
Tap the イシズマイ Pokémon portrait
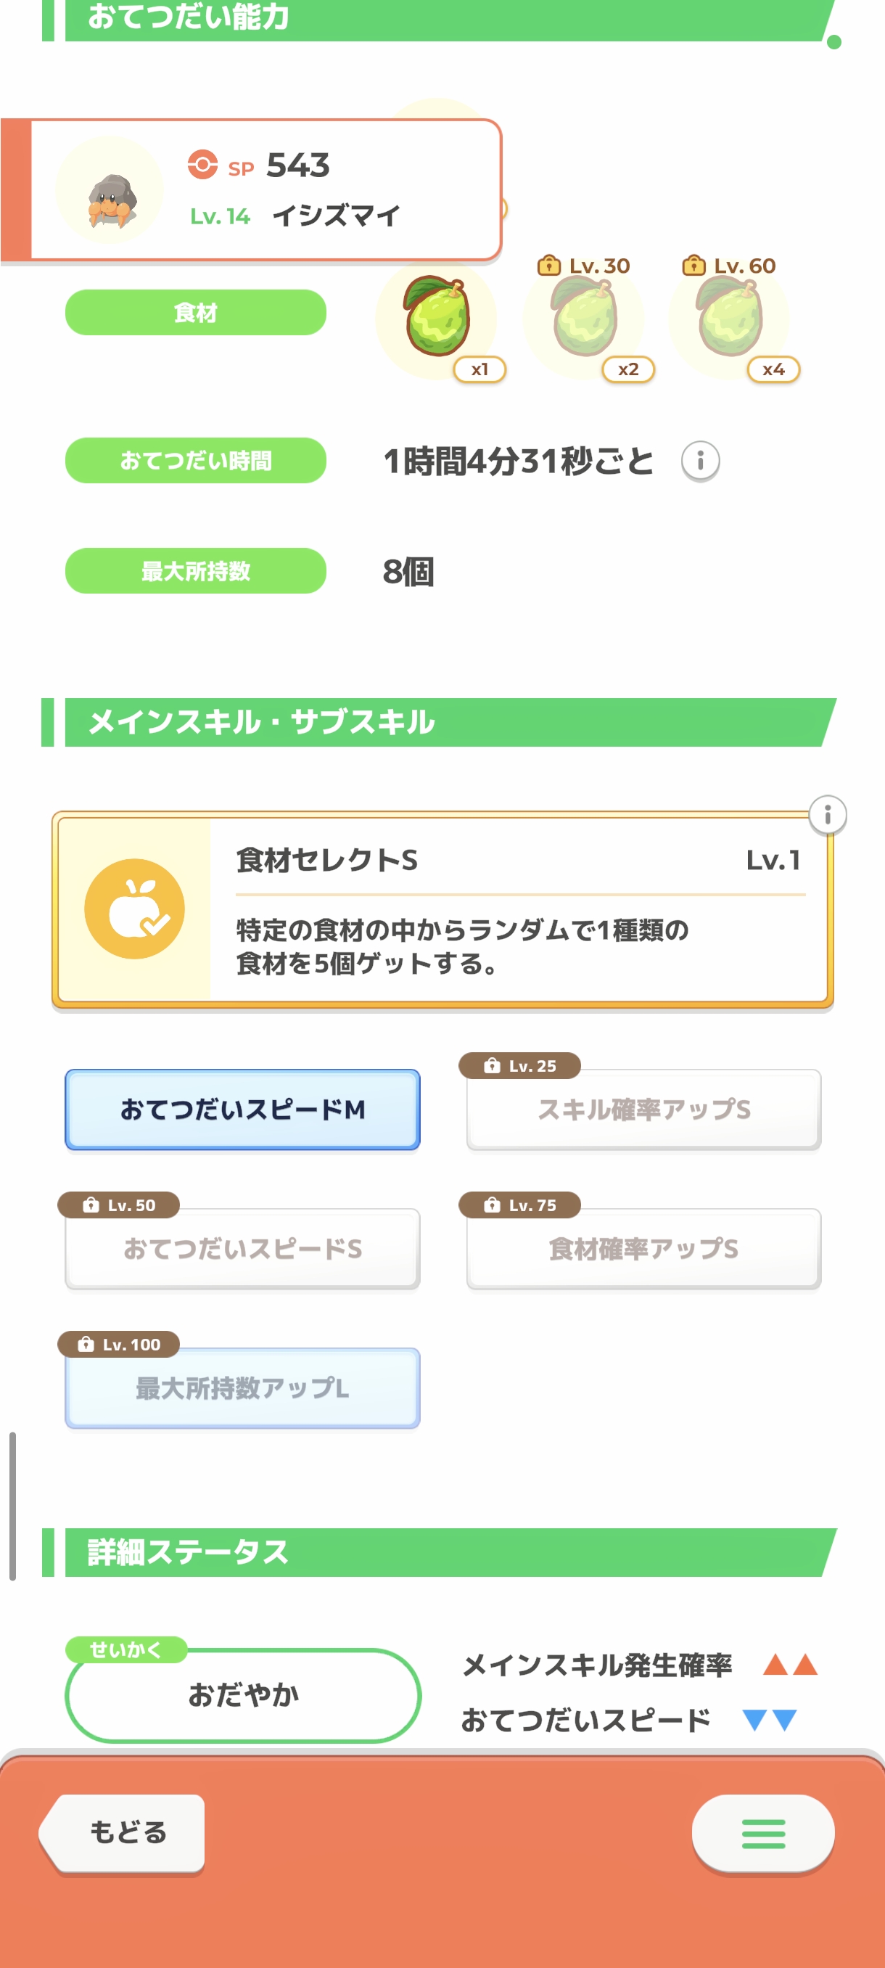[x=110, y=191]
